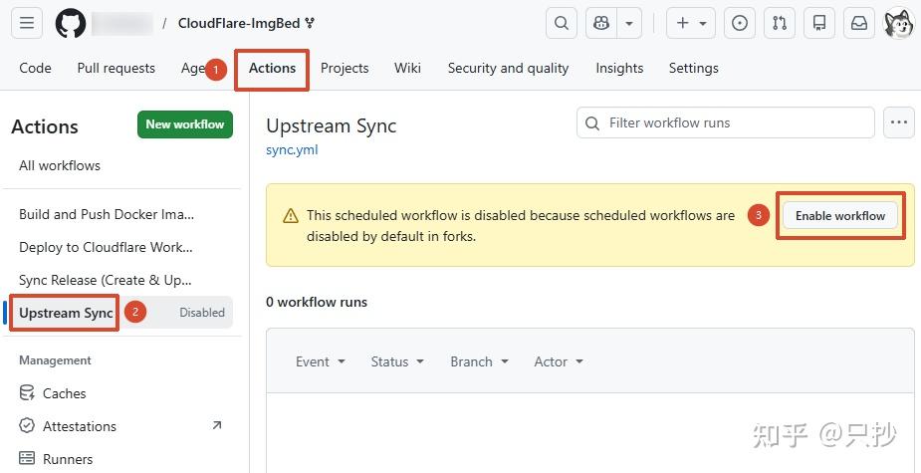Open the repositories icon in the header

click(819, 24)
